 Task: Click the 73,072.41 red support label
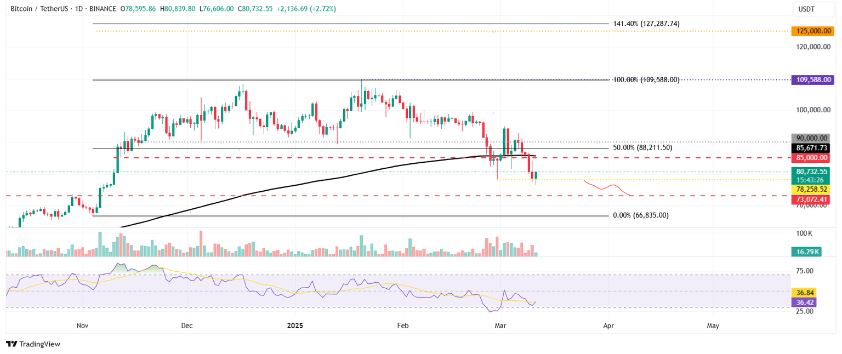point(810,199)
